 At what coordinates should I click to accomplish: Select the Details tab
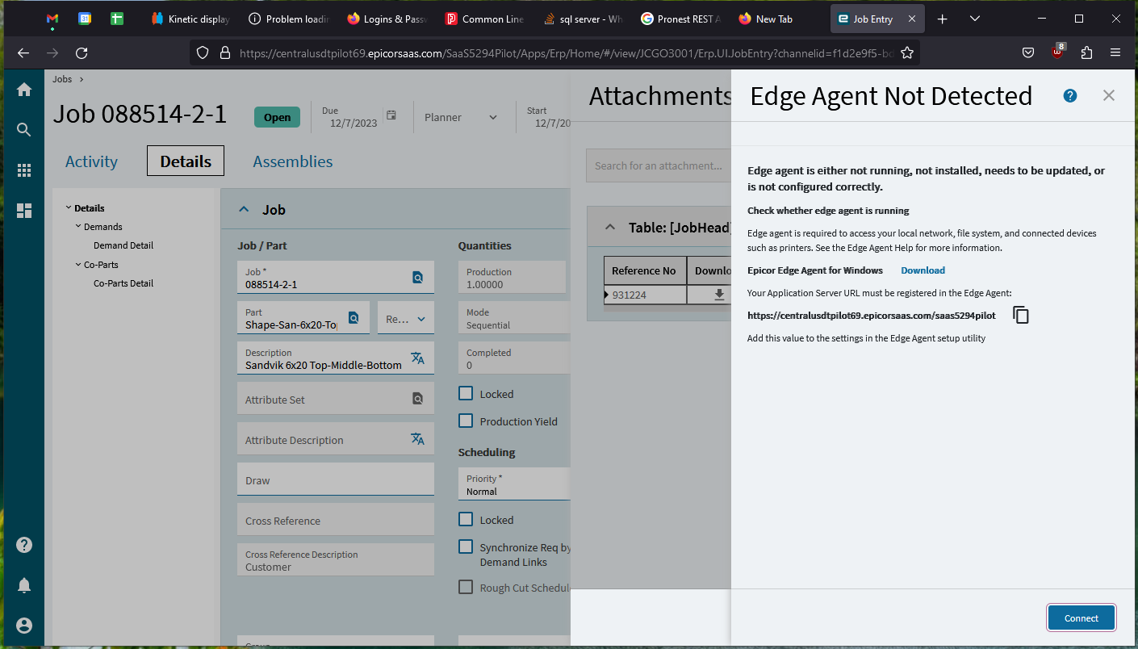coord(186,161)
